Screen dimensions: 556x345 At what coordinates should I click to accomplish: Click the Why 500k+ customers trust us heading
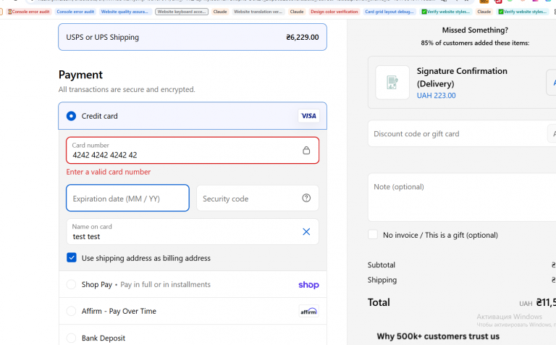[x=438, y=336]
